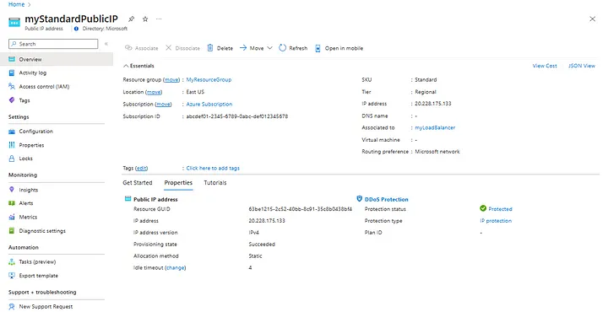Select the Properties tab
The height and width of the screenshot is (312, 608).
(178, 183)
